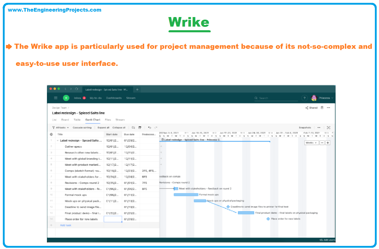
Task: Select the Gather specs task row
Action: (103, 146)
